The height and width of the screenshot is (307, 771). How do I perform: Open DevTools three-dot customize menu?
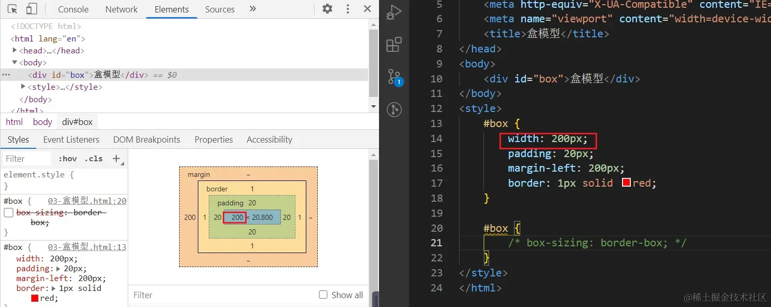(348, 9)
